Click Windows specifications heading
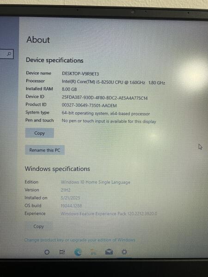The height and width of the screenshot is (277, 208). pos(57,169)
